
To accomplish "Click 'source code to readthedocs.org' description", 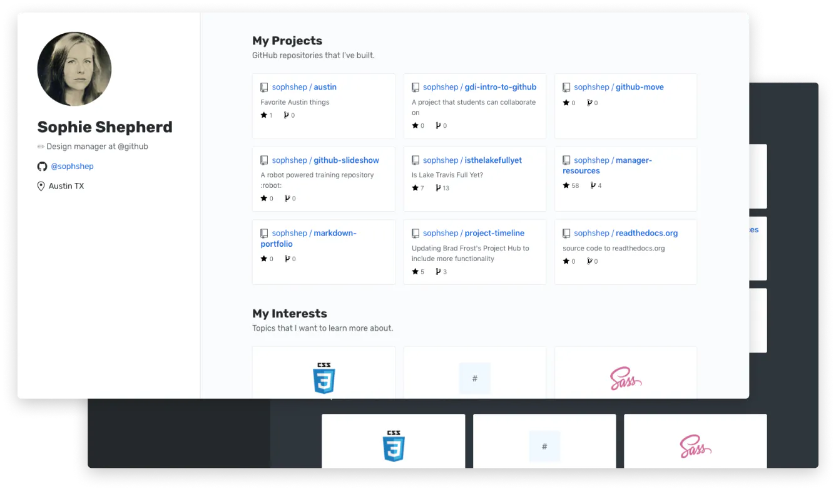I will point(614,248).
